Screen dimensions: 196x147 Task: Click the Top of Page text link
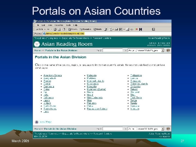[x=45, y=122]
